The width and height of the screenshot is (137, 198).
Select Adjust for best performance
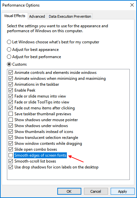[x=9, y=57]
